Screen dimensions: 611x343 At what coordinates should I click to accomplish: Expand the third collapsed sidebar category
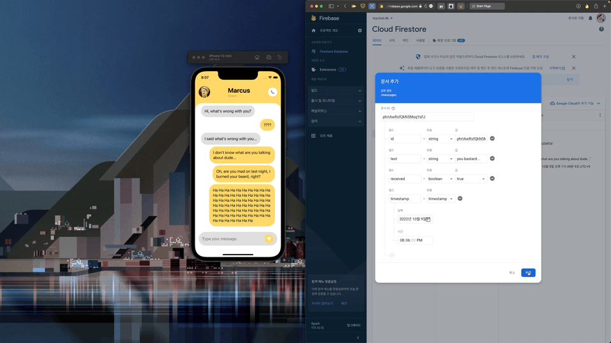pyautogui.click(x=337, y=111)
